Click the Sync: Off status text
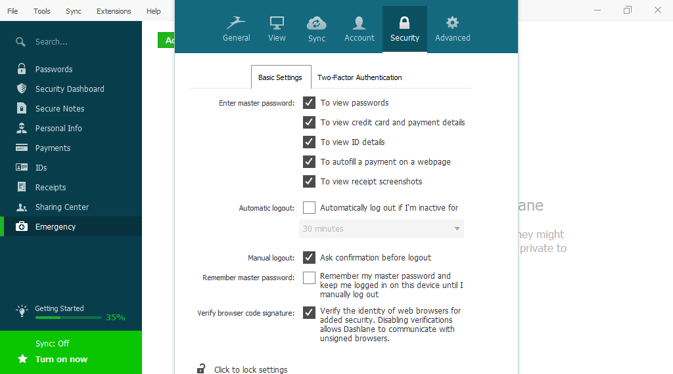Viewport: 673px width, 374px height. (x=53, y=344)
